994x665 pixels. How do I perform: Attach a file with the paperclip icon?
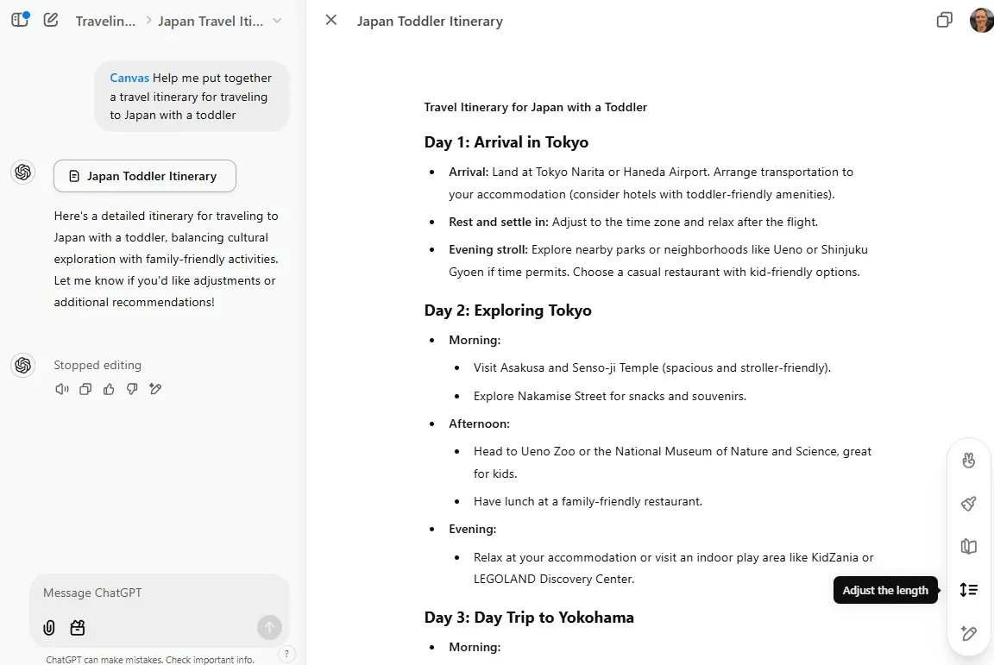[x=49, y=628]
